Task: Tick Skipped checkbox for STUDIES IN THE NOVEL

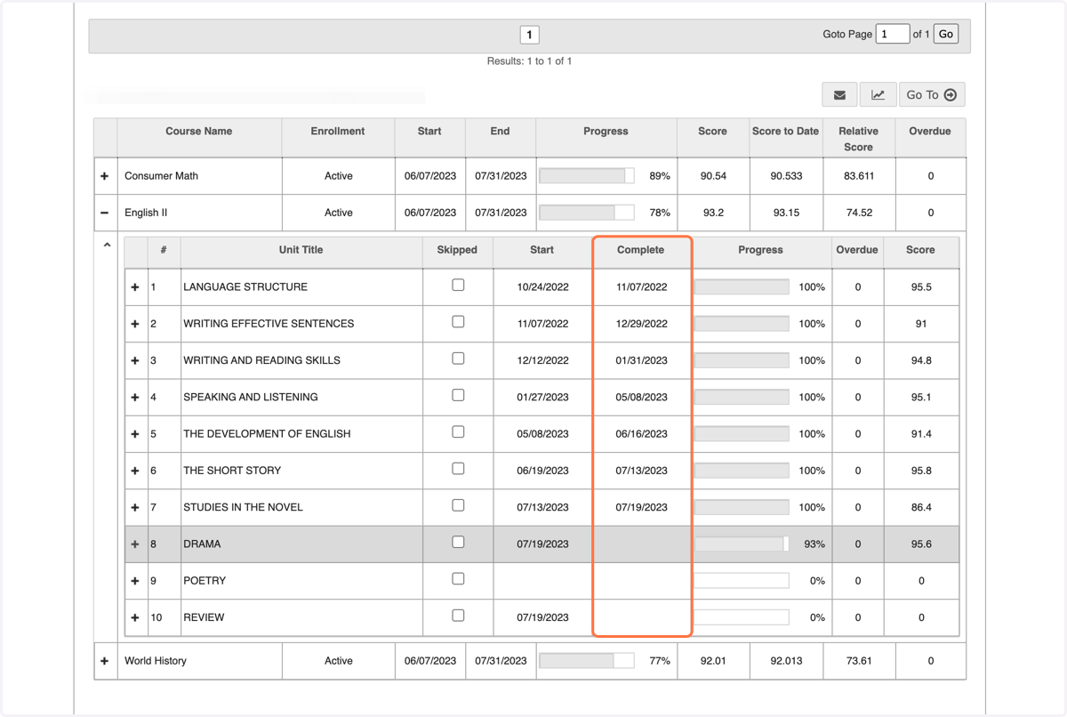Action: coord(458,505)
